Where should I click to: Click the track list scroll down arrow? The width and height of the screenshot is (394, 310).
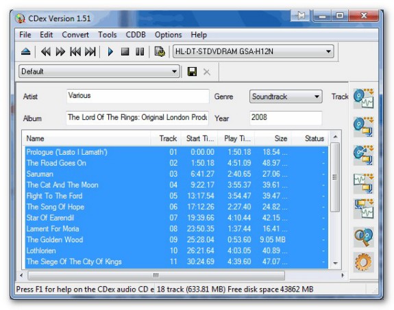pos(335,263)
